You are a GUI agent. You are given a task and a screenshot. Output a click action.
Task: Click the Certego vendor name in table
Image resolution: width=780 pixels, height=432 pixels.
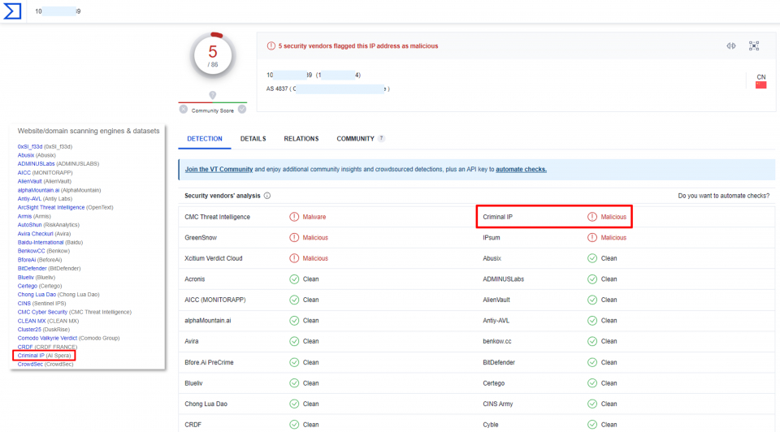[493, 383]
